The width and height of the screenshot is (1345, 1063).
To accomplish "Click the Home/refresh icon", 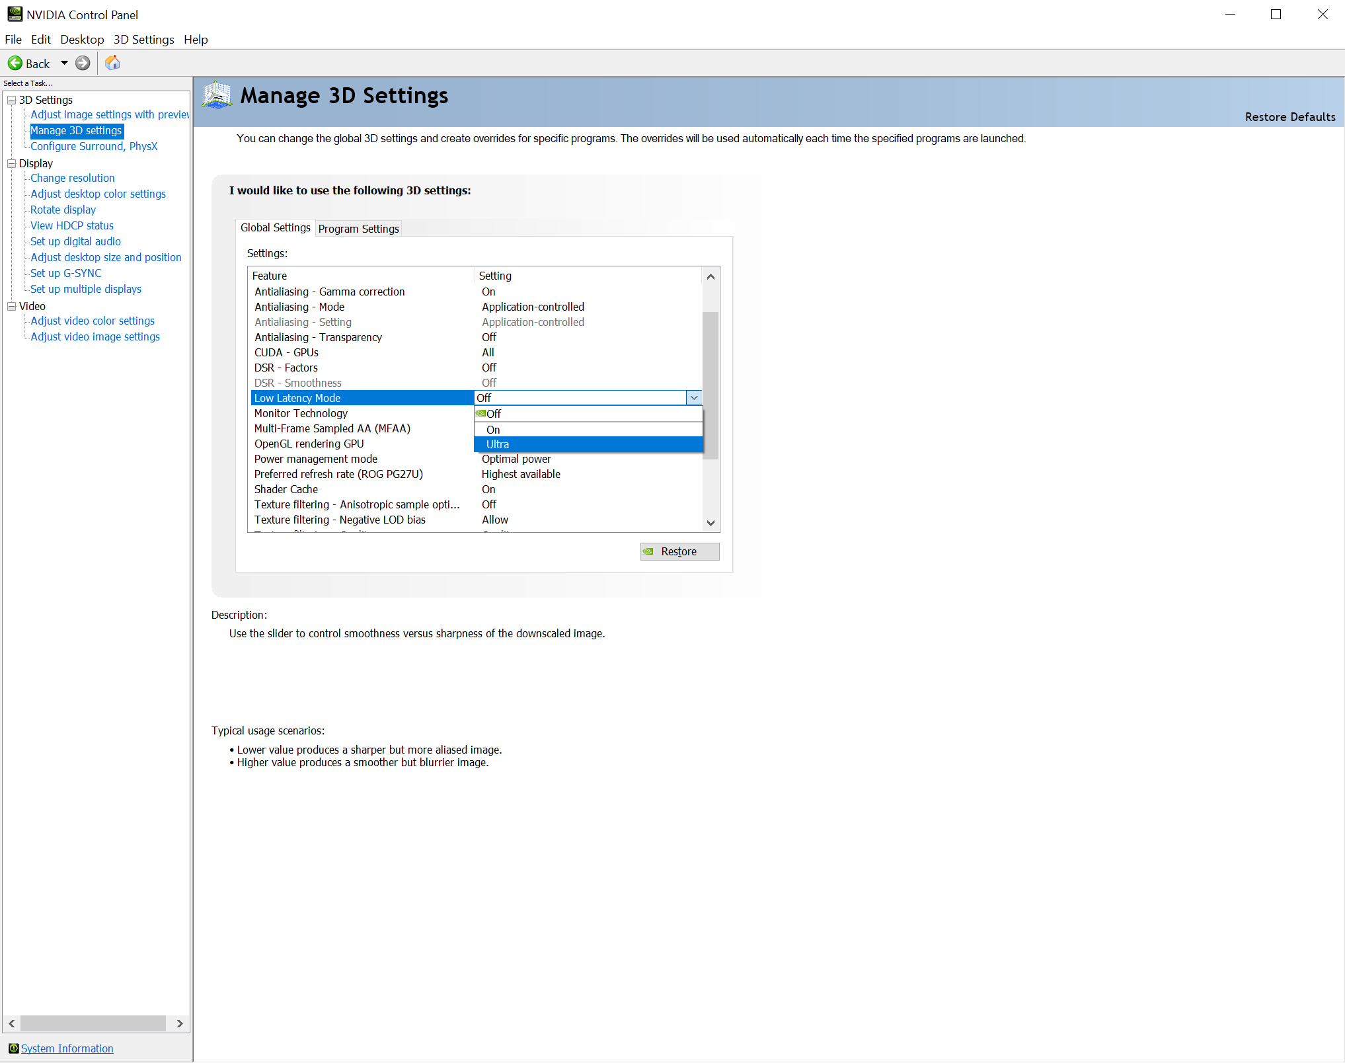I will click(x=111, y=62).
